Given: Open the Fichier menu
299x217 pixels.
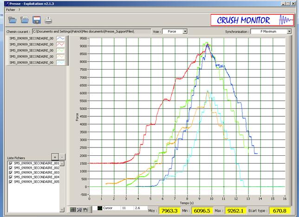Looking at the screenshot, I should tap(10, 10).
